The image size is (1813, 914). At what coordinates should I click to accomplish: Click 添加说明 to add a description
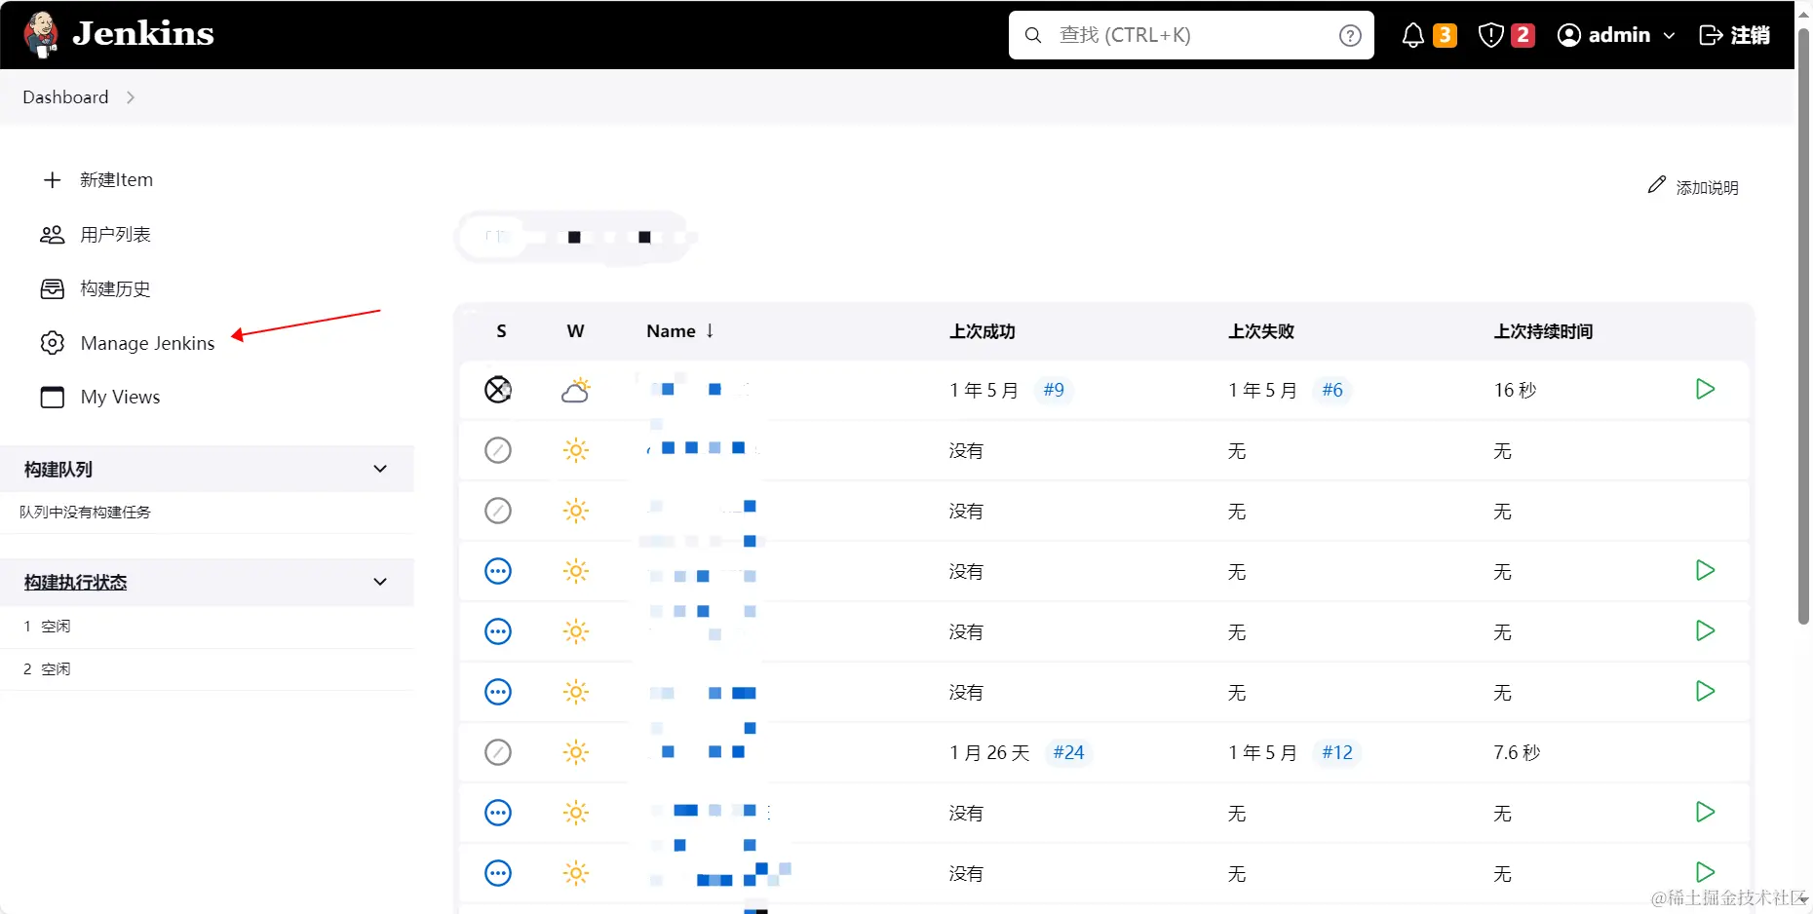[x=1693, y=186]
